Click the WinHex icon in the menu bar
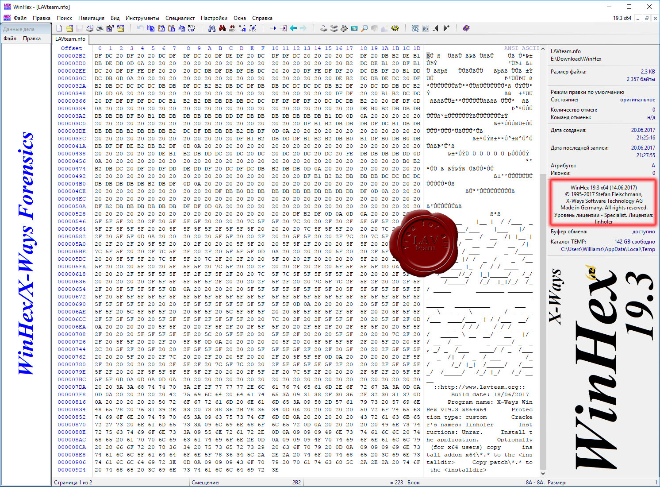Viewport: 660px width, 487px height. point(7,18)
